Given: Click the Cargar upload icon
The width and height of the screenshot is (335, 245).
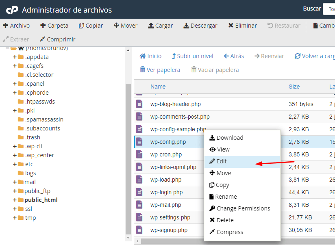Looking at the screenshot, I should click(x=151, y=26).
